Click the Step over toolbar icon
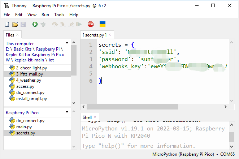This screenshot has height=159, width=239. (x=55, y=25)
